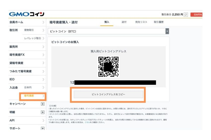Switch to the 取引履歴 tab

pos(159,22)
